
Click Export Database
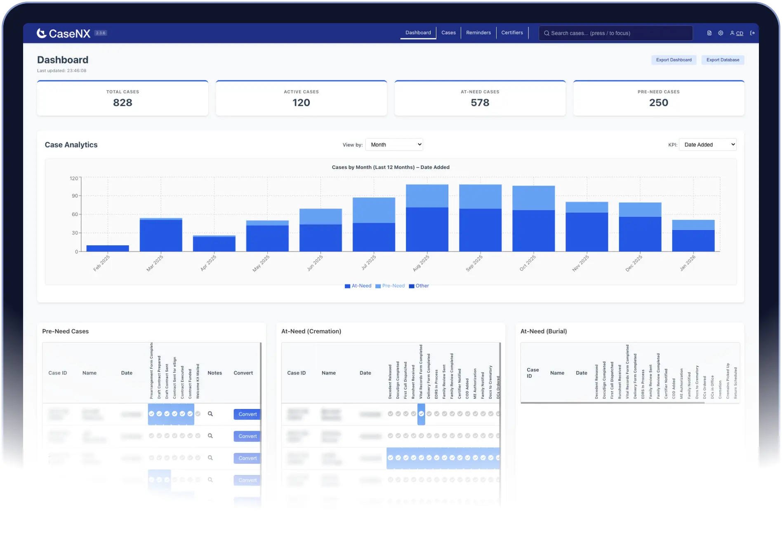click(723, 60)
